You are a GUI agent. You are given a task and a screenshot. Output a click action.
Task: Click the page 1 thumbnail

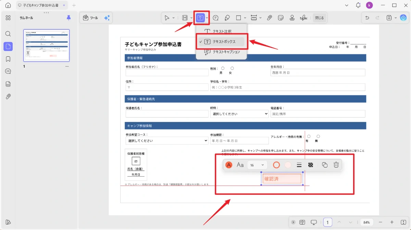pyautogui.click(x=46, y=45)
